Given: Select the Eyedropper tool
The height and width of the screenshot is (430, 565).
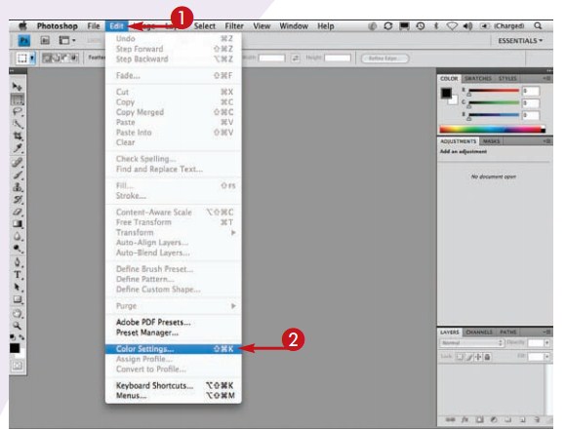Looking at the screenshot, I should [x=18, y=148].
